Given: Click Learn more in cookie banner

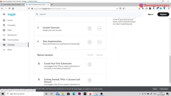Looking at the screenshot, I should click(x=164, y=89).
